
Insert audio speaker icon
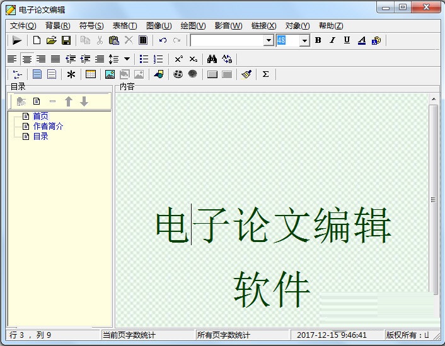(x=193, y=74)
